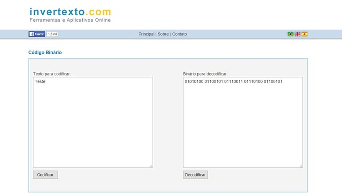Open the Contato navigation link
Viewport: 342px width, 196px height.
point(179,34)
